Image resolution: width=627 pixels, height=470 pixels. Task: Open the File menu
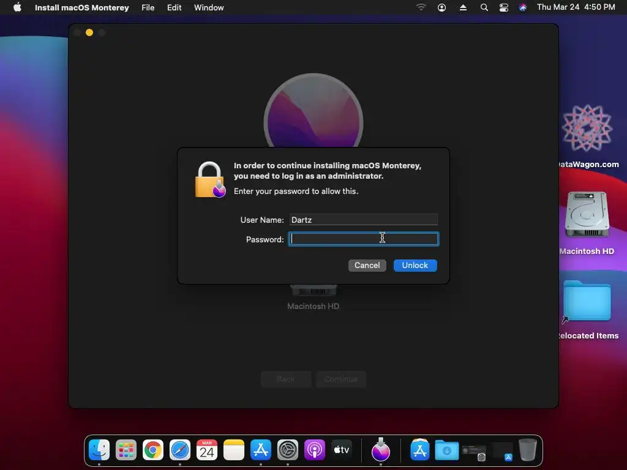coord(148,7)
